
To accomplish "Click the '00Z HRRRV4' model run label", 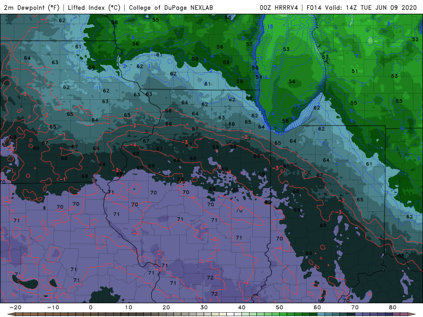I will tap(279, 7).
